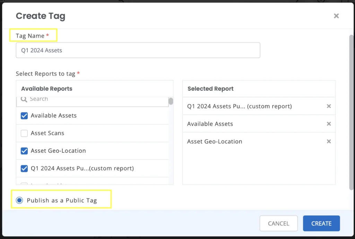Remove Q1 2024 Assets Pu... from Selected Report
Screen dimensions: 355x239
pyautogui.click(x=329, y=106)
